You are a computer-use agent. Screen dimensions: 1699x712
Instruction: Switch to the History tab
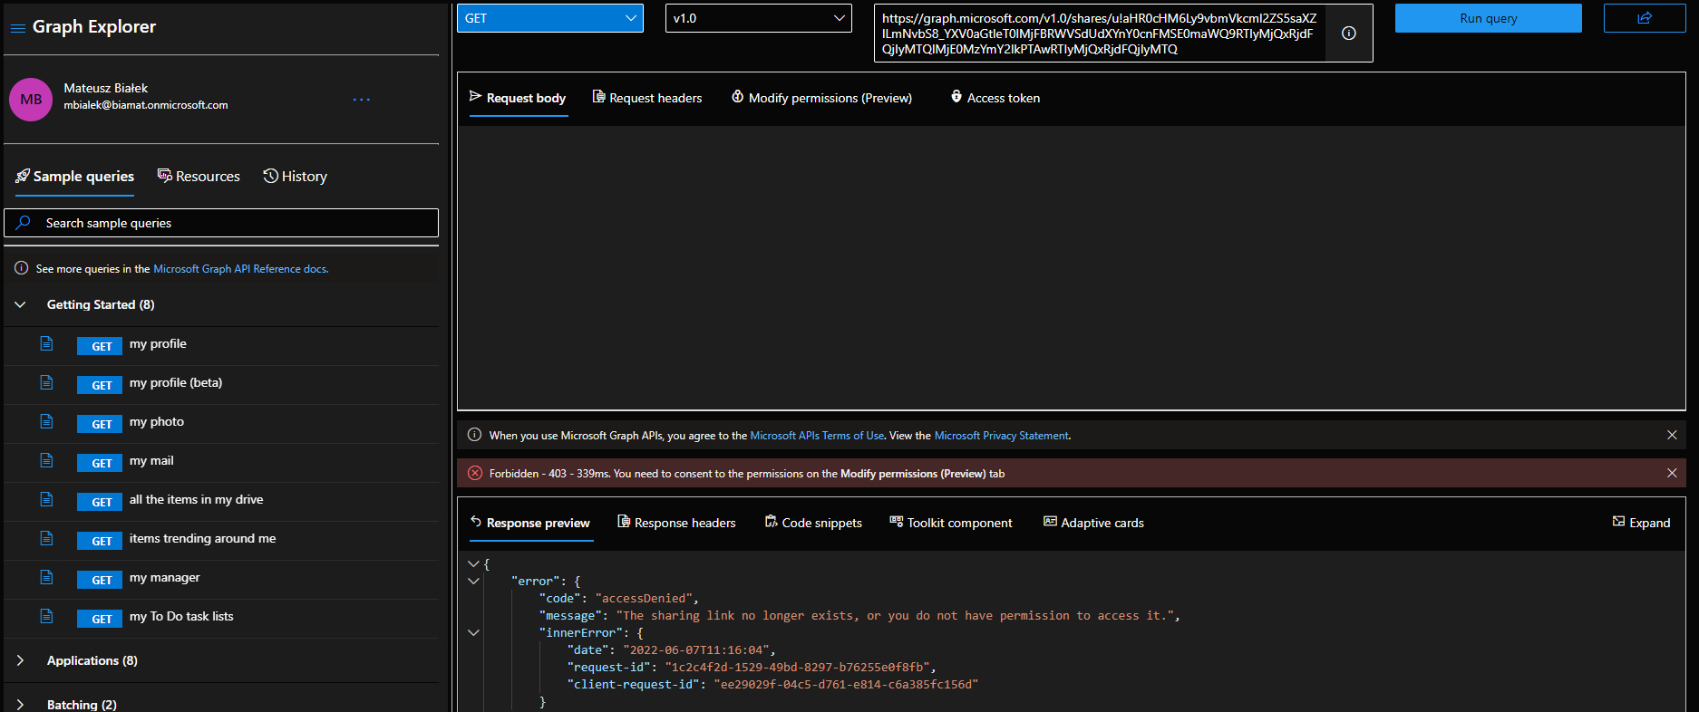(296, 177)
